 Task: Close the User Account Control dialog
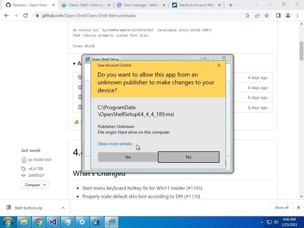(x=219, y=65)
